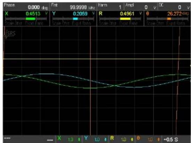Click the yellow horizontal R trace line
Image resolution: width=191 pixels, height=143 pixels.
coord(97,59)
